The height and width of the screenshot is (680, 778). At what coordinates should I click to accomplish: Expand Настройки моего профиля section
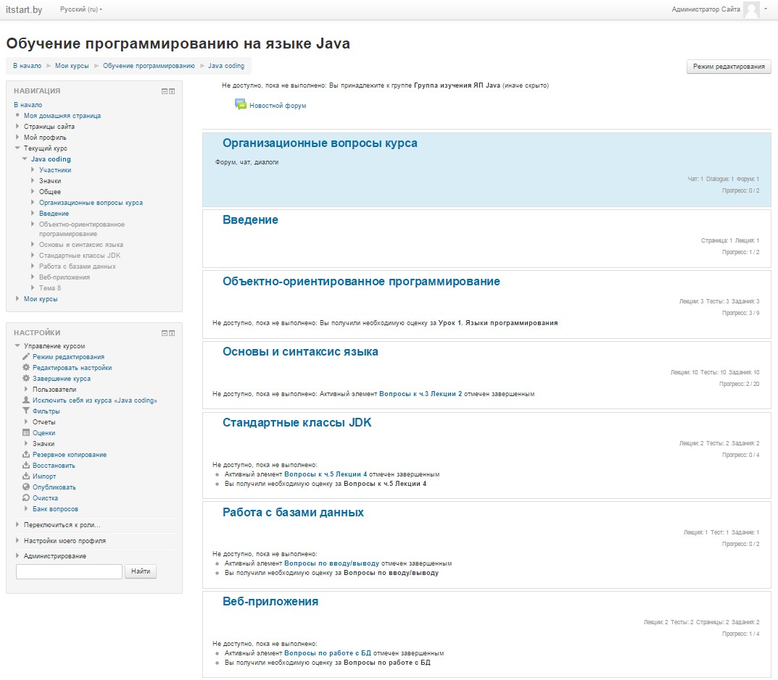(17, 541)
